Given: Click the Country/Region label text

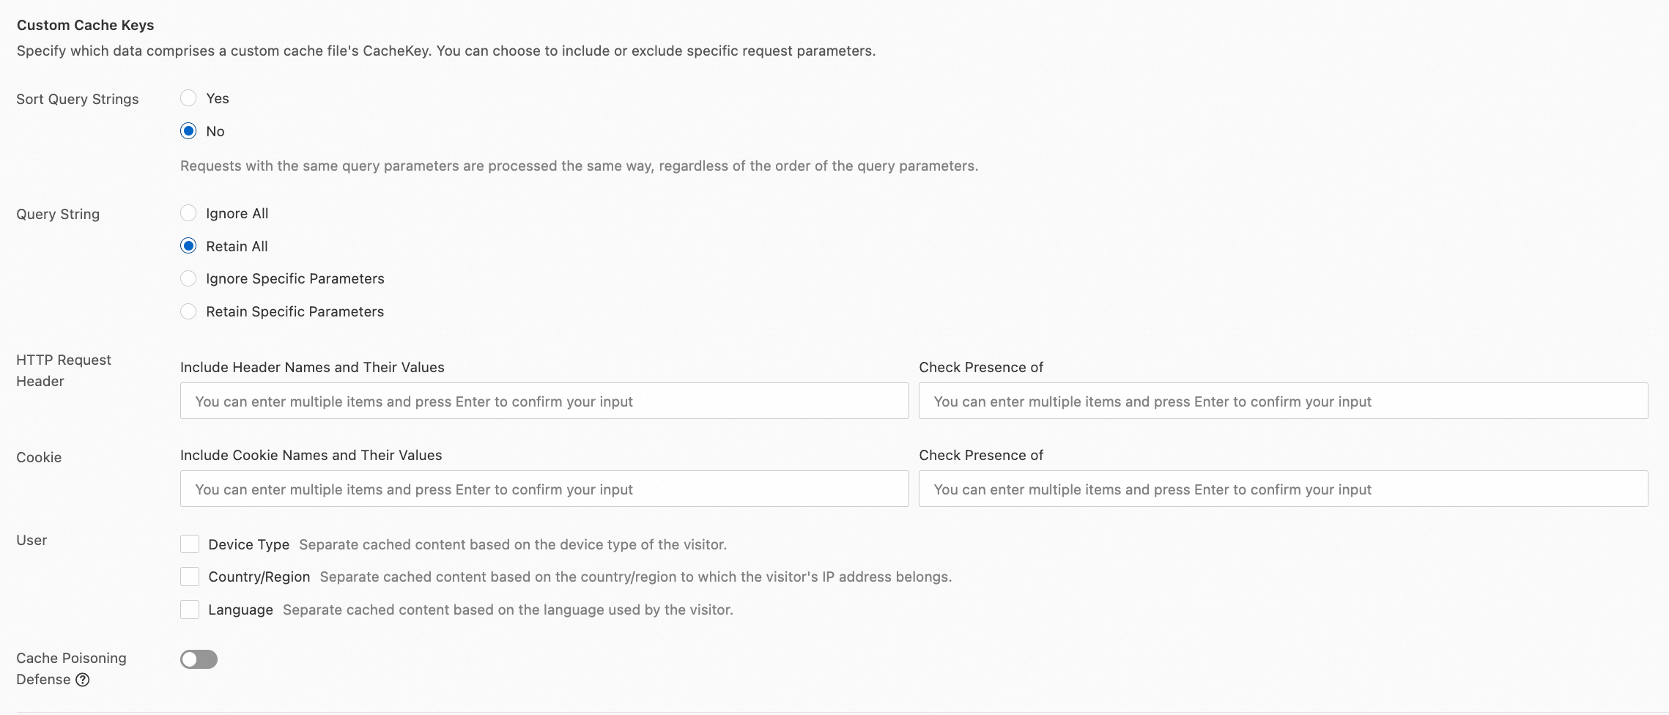Looking at the screenshot, I should [x=259, y=577].
